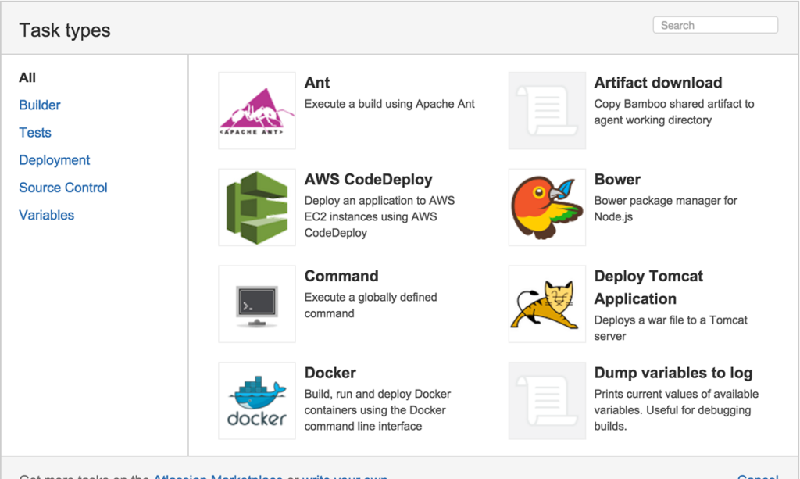
Task: Select the Deploy Tomcat Application cat icon
Action: point(547,303)
